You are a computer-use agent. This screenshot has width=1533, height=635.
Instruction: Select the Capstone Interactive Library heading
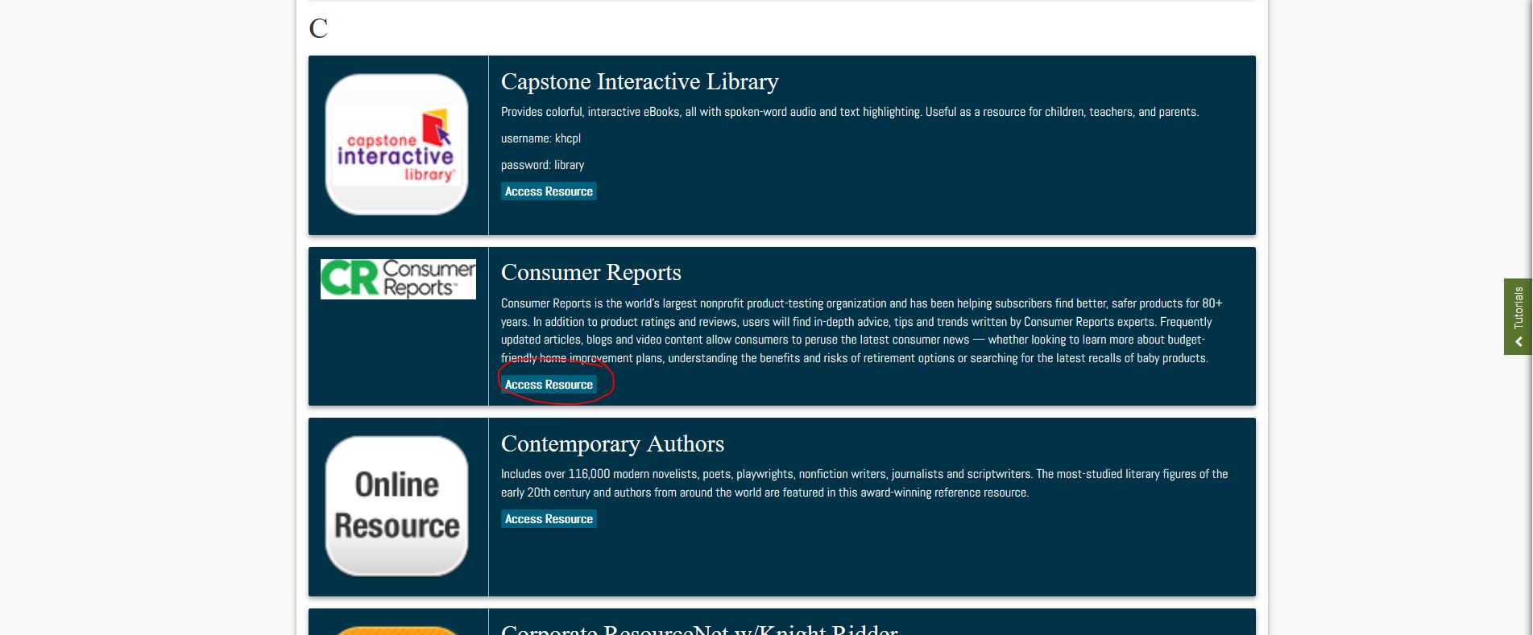pyautogui.click(x=640, y=82)
